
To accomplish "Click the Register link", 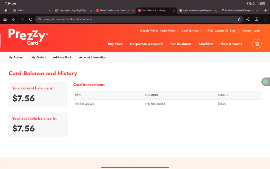I will [246, 31].
